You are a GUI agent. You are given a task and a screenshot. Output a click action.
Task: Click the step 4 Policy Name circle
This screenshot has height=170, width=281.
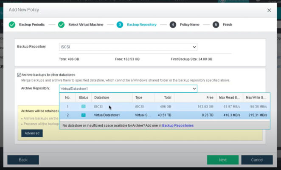pos(173,25)
